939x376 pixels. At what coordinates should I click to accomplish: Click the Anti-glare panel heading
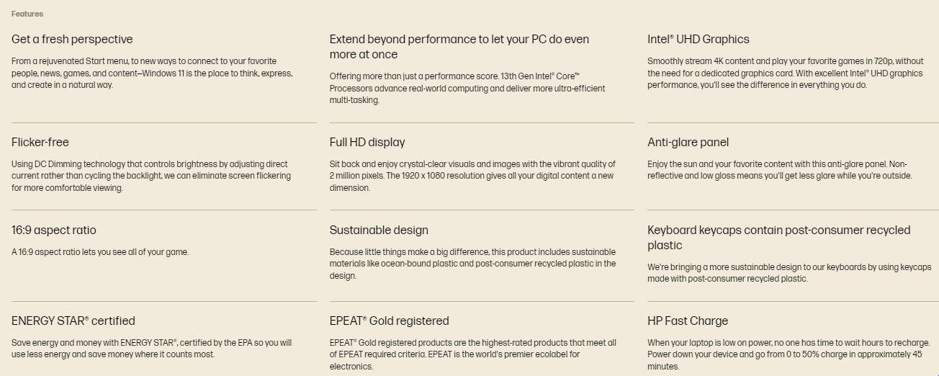688,143
